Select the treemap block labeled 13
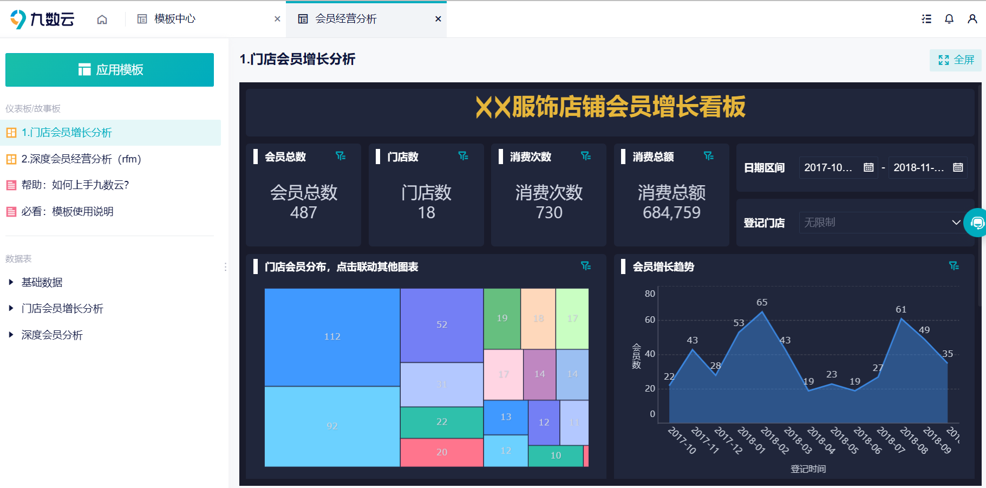 click(x=506, y=417)
